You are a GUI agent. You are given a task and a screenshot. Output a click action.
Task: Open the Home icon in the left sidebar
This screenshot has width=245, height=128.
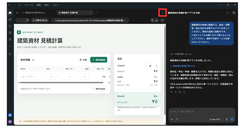[10, 13]
